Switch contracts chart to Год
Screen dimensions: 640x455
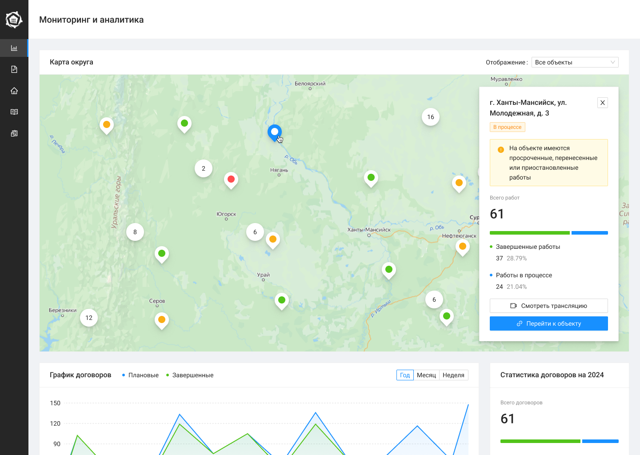[405, 375]
